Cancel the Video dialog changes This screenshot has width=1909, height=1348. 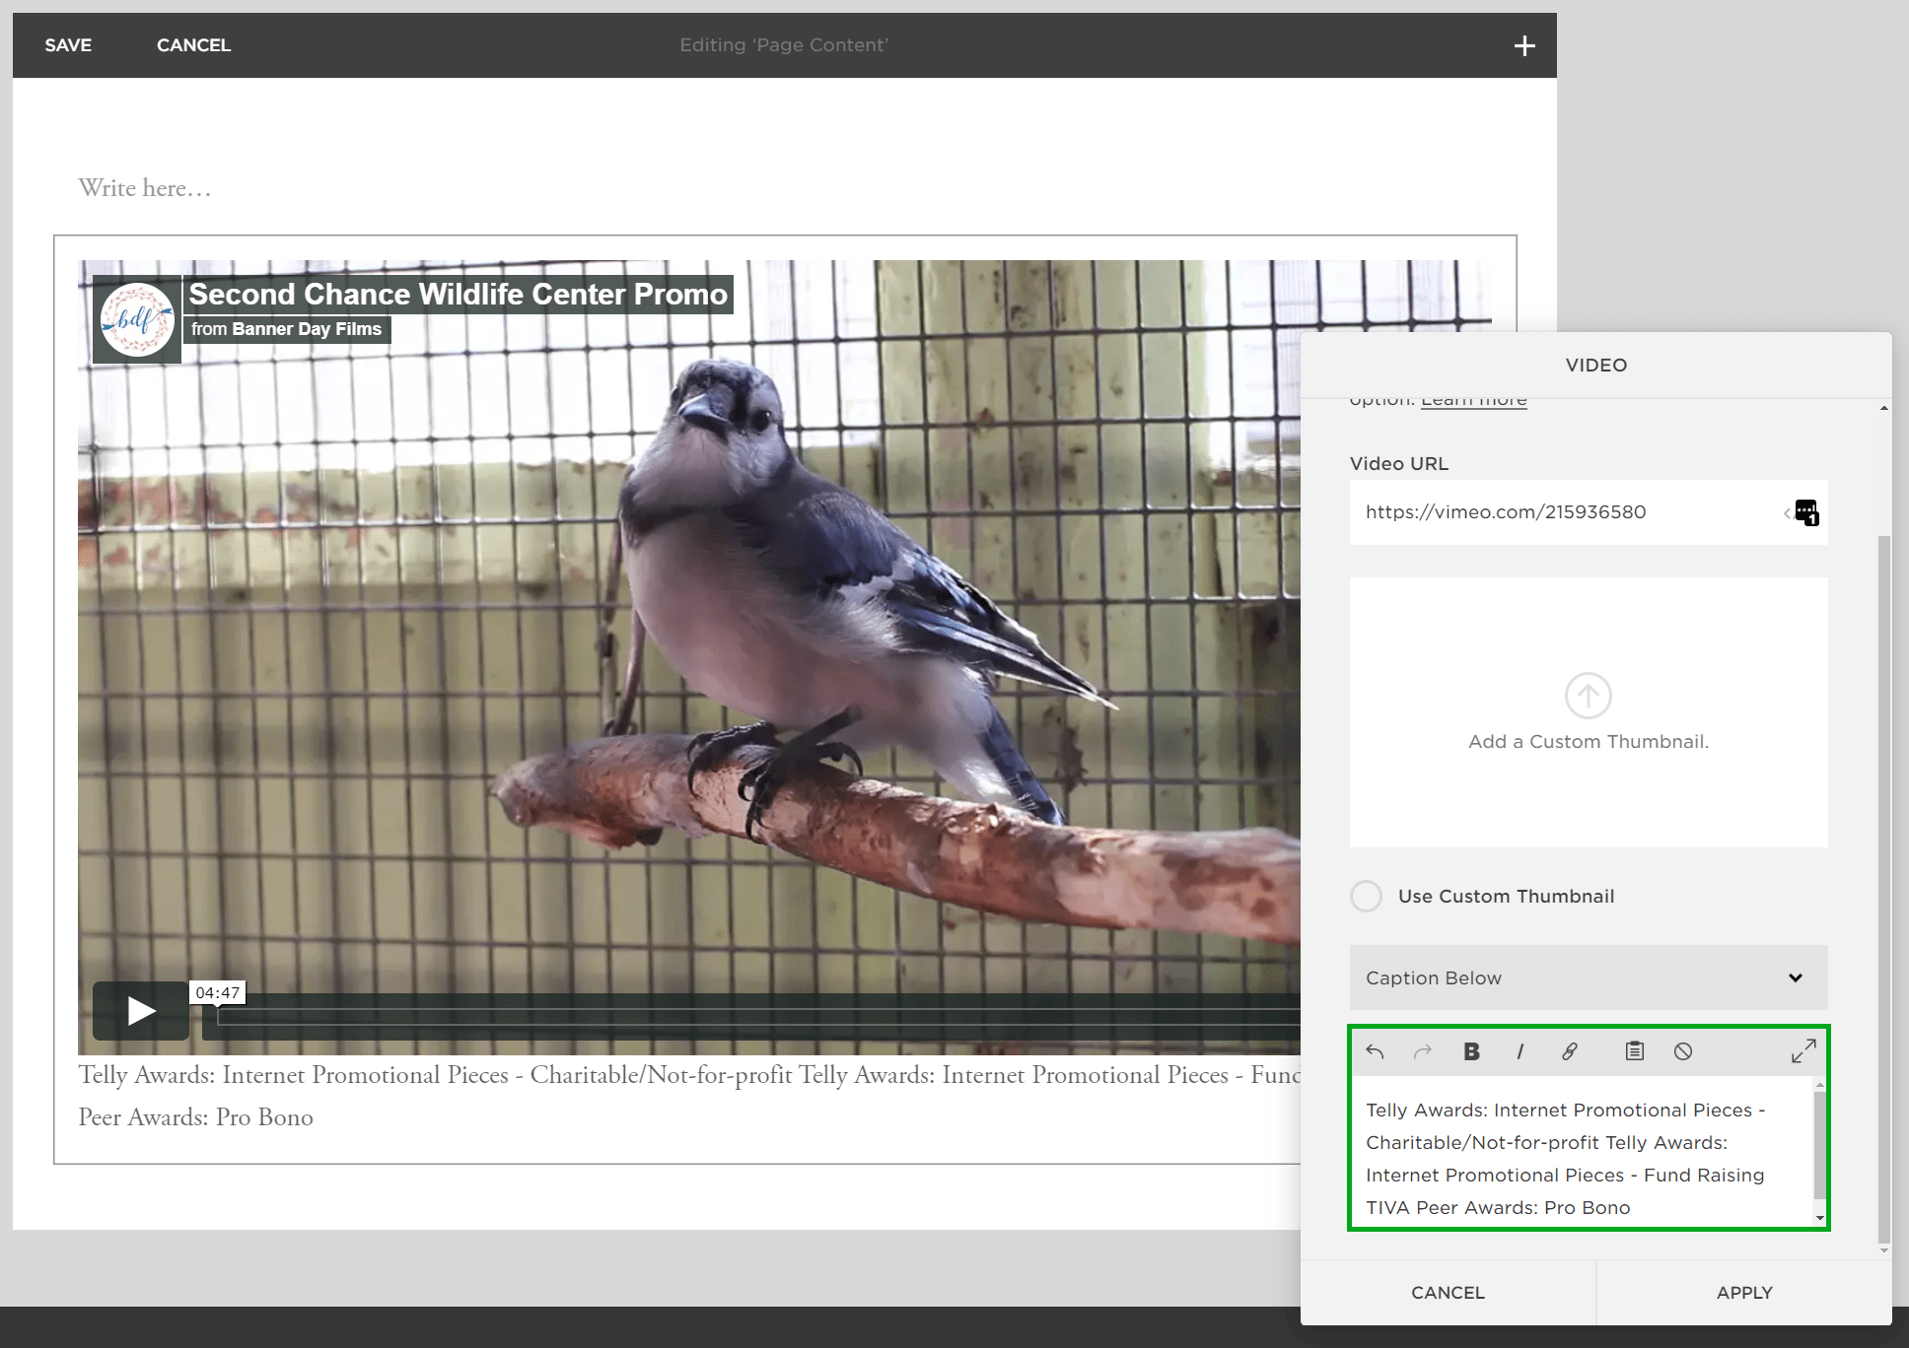(1448, 1292)
